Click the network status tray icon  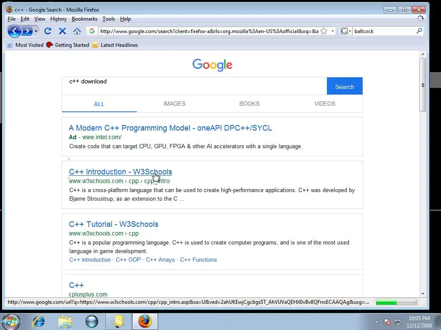[x=398, y=322]
